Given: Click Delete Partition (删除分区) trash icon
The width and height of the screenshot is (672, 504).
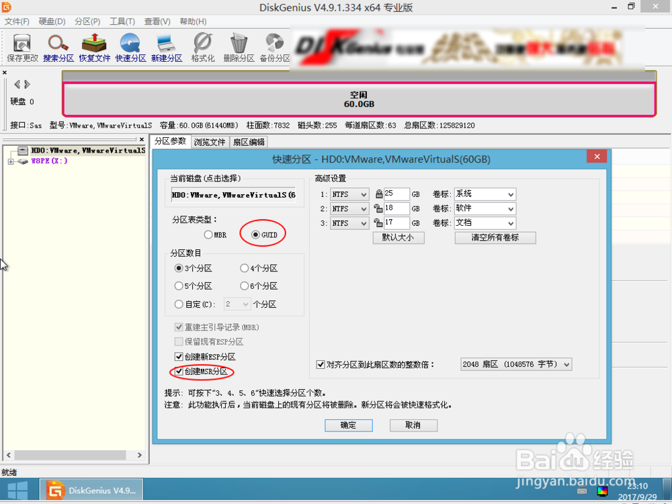Looking at the screenshot, I should pos(239,48).
